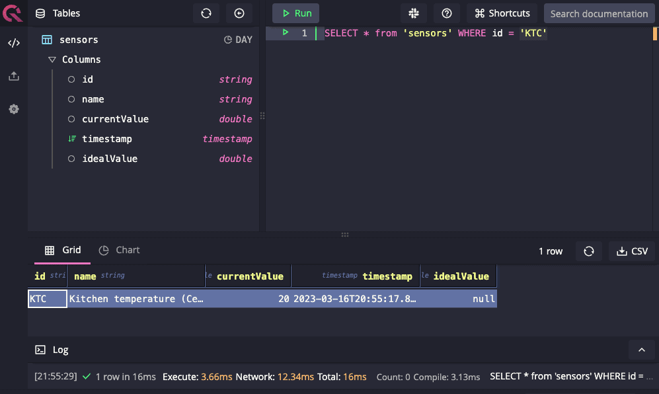Collapse the Log panel with chevron
Viewport: 659px width, 394px height.
[642, 350]
